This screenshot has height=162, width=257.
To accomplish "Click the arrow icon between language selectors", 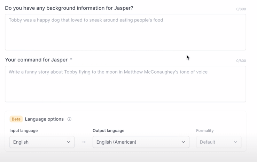I will (x=84, y=142).
